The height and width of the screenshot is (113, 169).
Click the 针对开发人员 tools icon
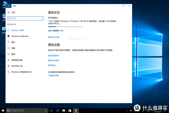point(8,66)
